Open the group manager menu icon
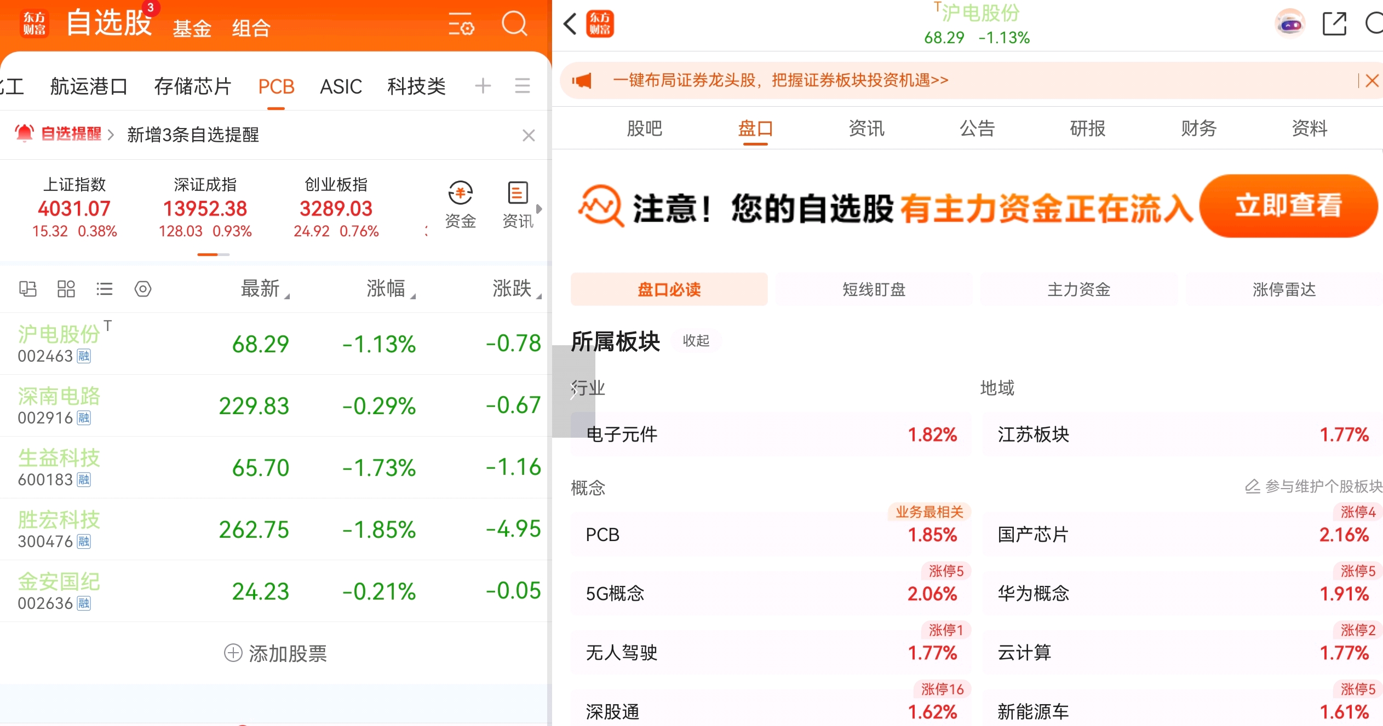 [x=522, y=86]
